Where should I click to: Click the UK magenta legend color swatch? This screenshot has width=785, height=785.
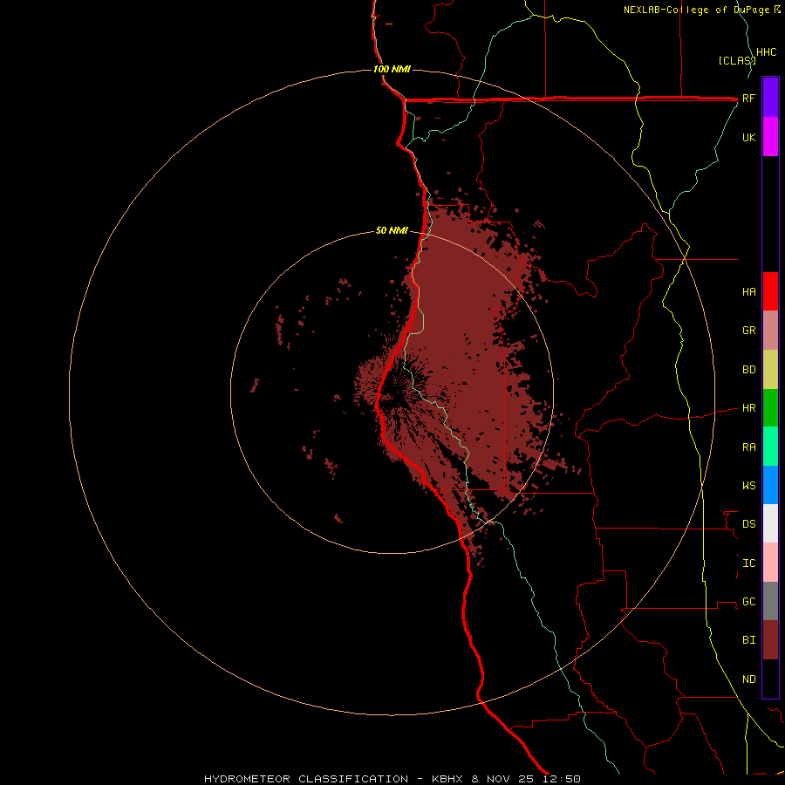[770, 137]
